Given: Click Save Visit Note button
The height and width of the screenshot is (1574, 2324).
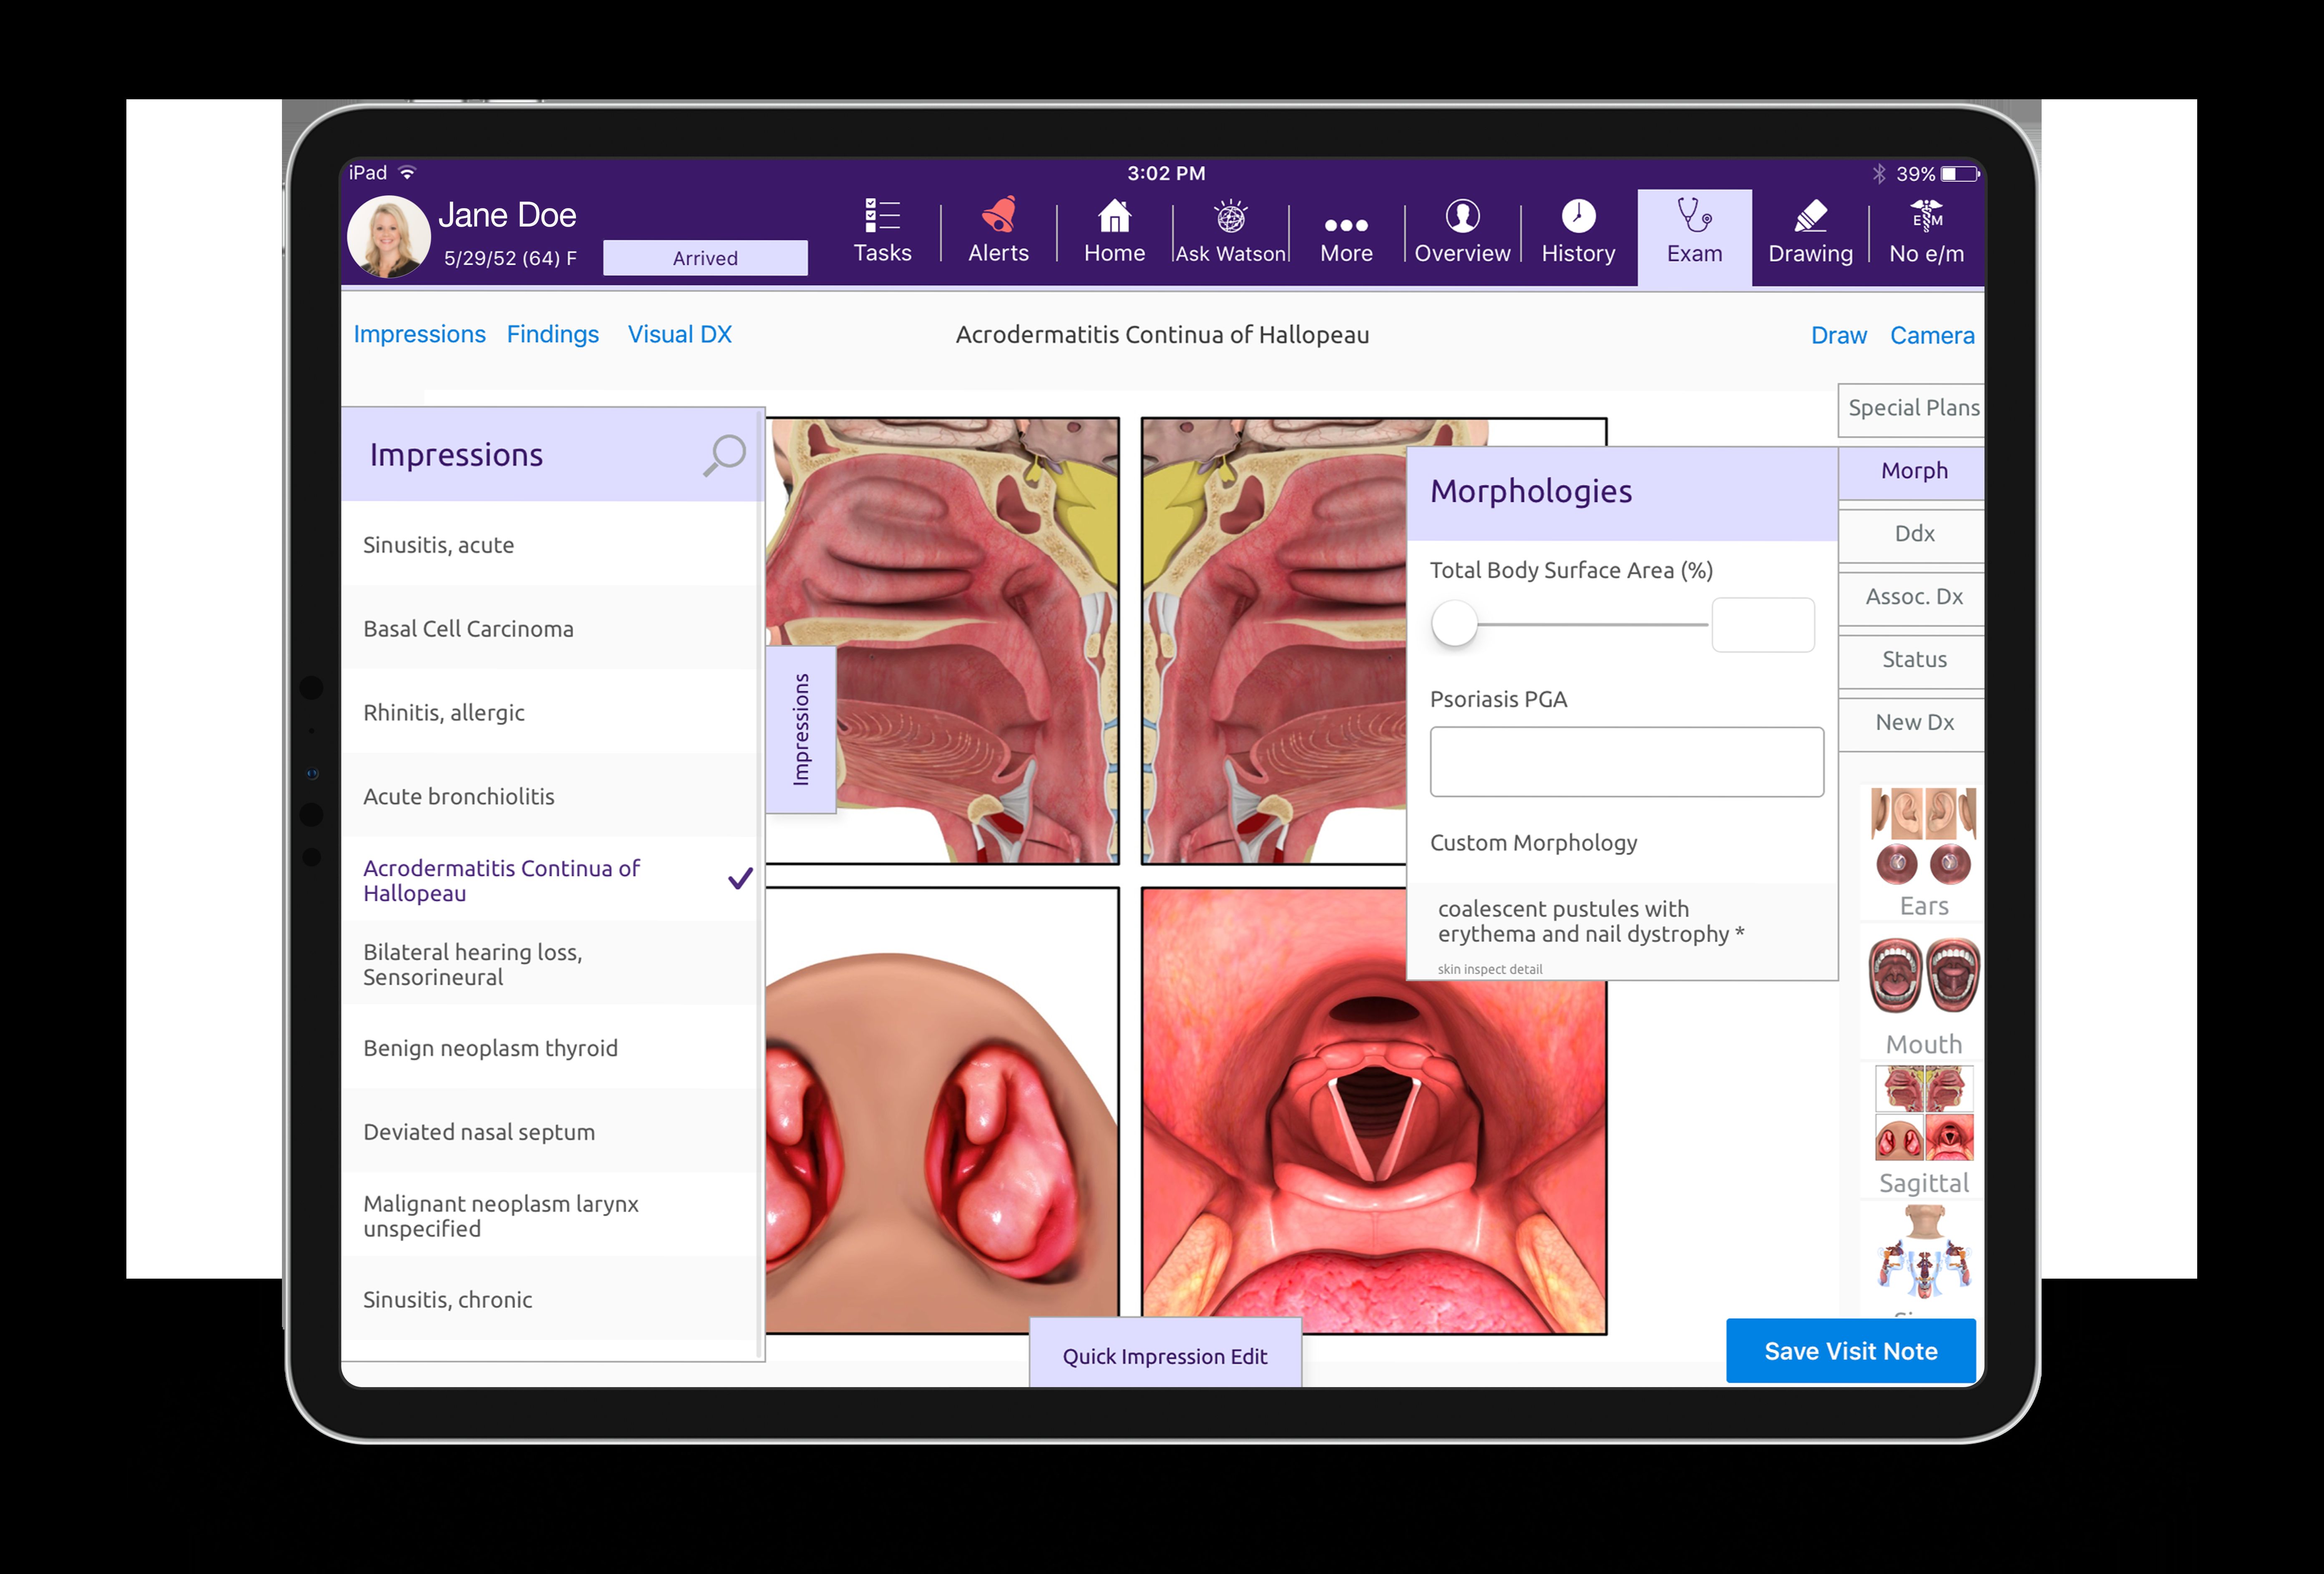Looking at the screenshot, I should tap(1850, 1351).
